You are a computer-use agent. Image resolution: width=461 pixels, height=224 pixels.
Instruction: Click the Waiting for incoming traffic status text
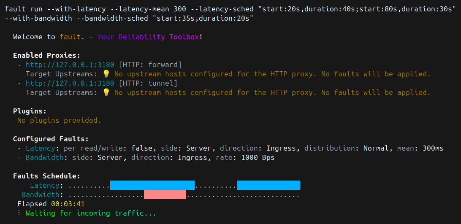pos(91,213)
